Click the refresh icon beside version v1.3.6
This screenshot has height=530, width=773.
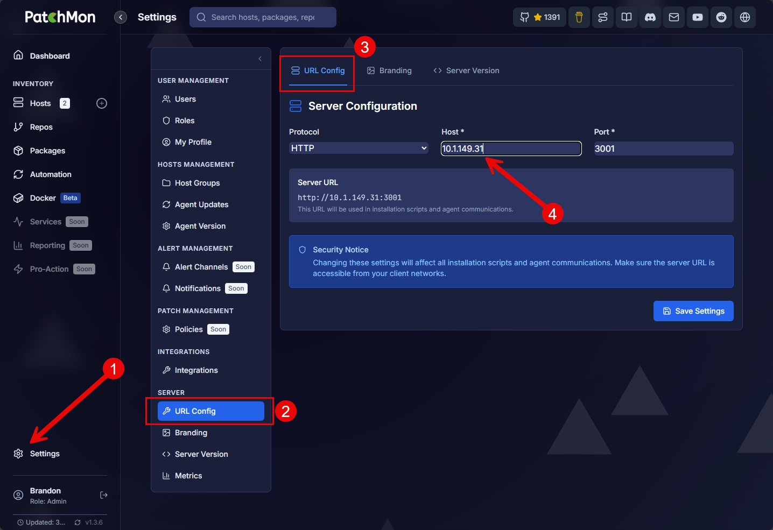pos(78,522)
